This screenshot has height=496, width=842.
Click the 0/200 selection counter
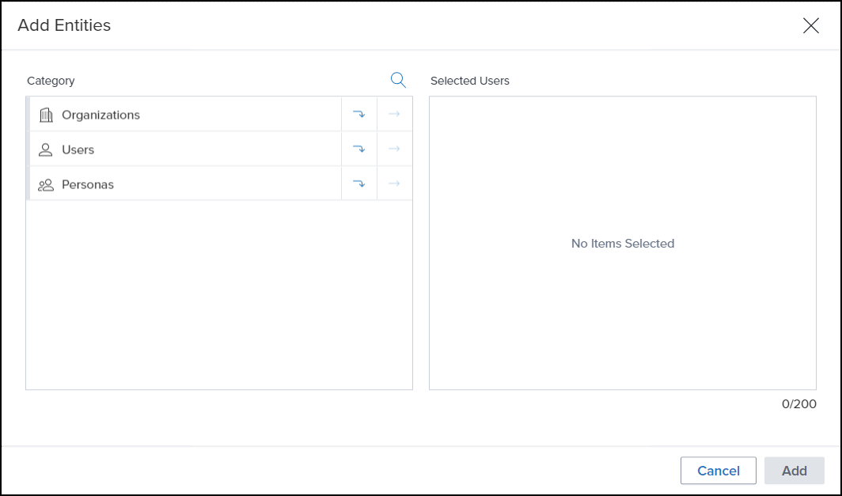(798, 404)
